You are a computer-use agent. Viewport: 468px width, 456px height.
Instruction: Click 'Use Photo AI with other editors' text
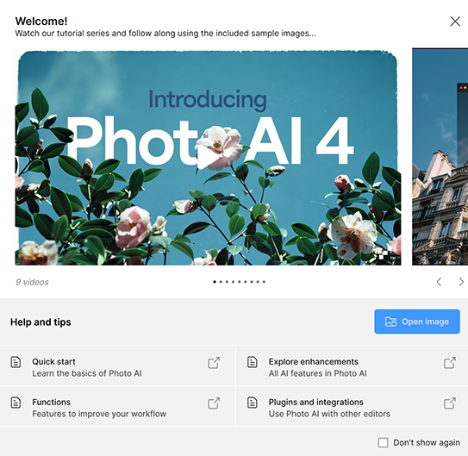(x=329, y=414)
